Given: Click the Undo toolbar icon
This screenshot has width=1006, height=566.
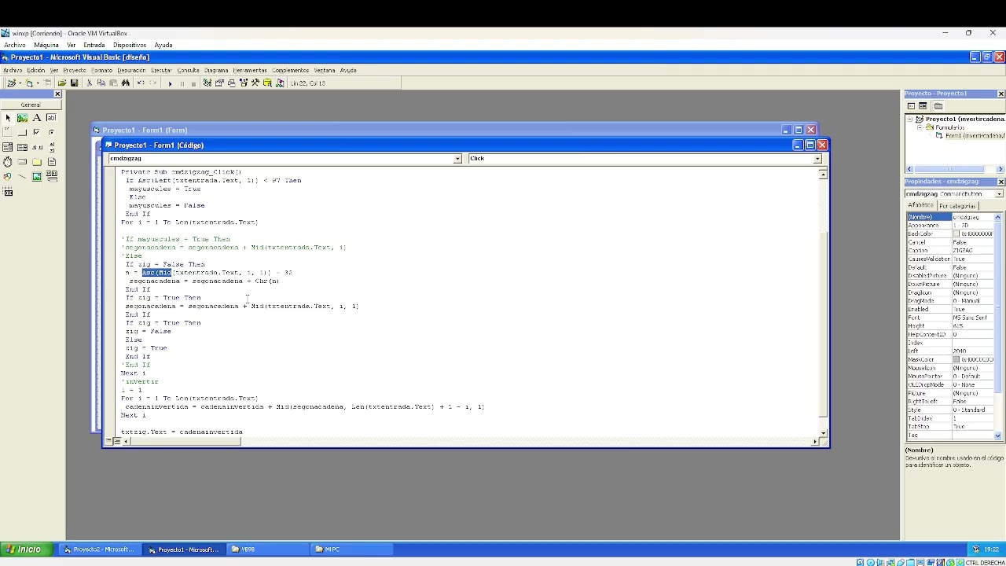Looking at the screenshot, I should (x=141, y=83).
